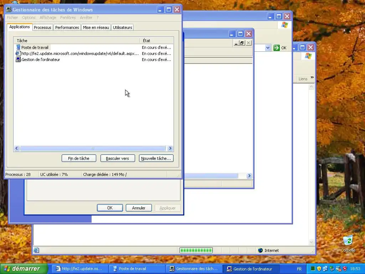Click scroll right arrow in Gestion de l'ordinateur window
365x274 pixels.
point(249,176)
